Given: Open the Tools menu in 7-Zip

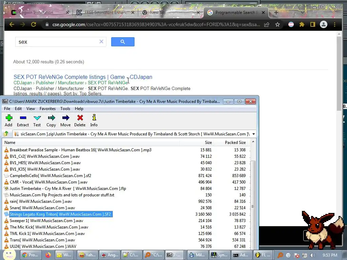Looking at the screenshot, I should coord(65,109).
